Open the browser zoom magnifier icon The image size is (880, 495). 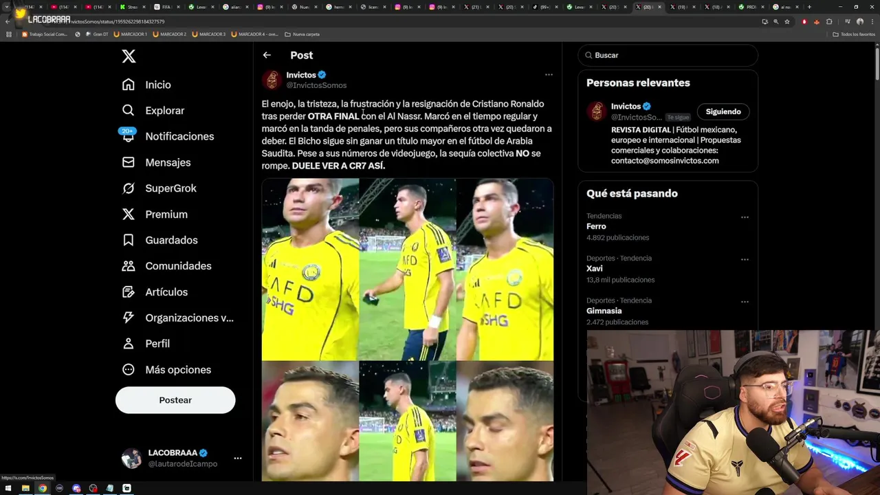click(x=776, y=21)
